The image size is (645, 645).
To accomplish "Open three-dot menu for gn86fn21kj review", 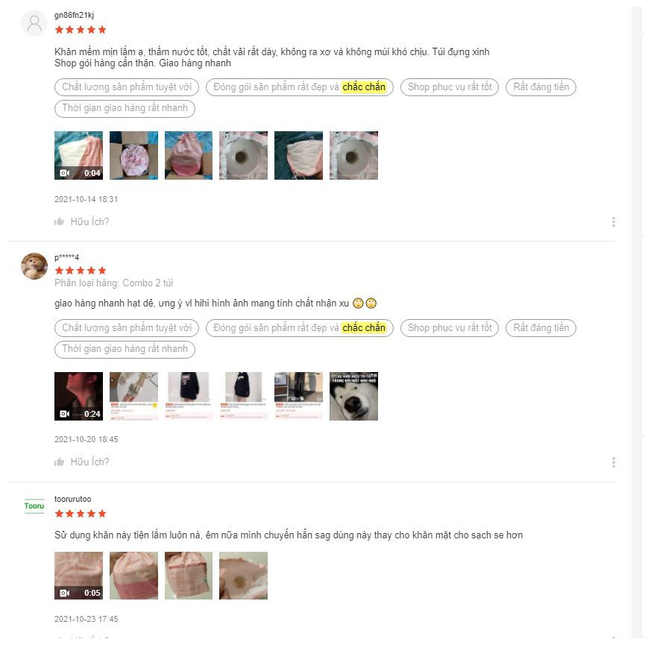I will coord(614,221).
